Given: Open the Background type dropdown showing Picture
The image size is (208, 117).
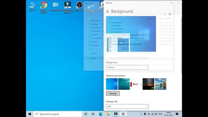Looking at the screenshot, I should click(x=127, y=67).
